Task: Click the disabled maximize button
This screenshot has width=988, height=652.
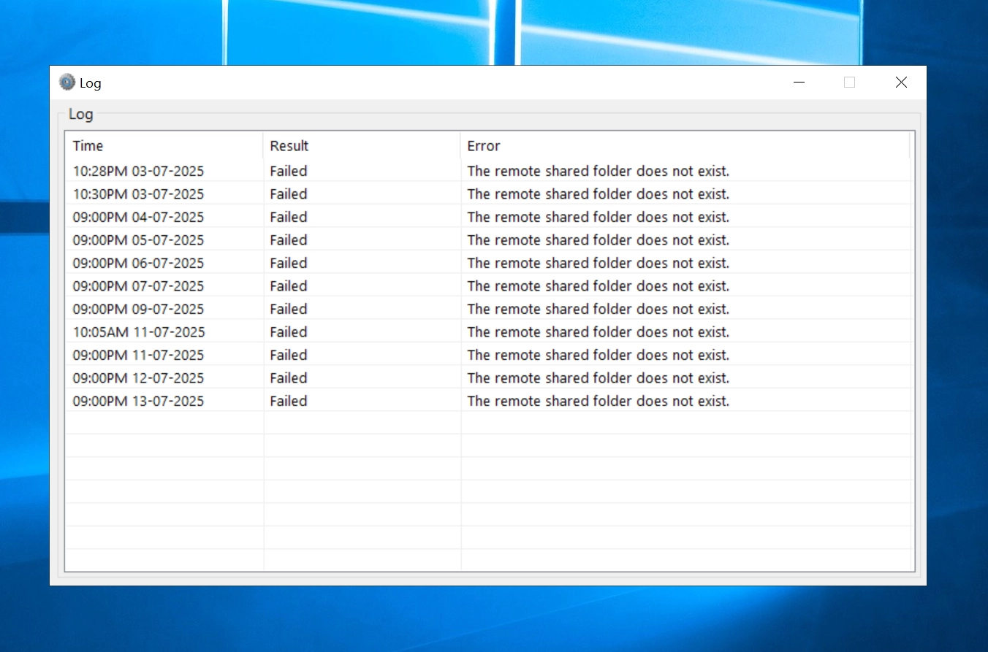Action: click(x=849, y=83)
